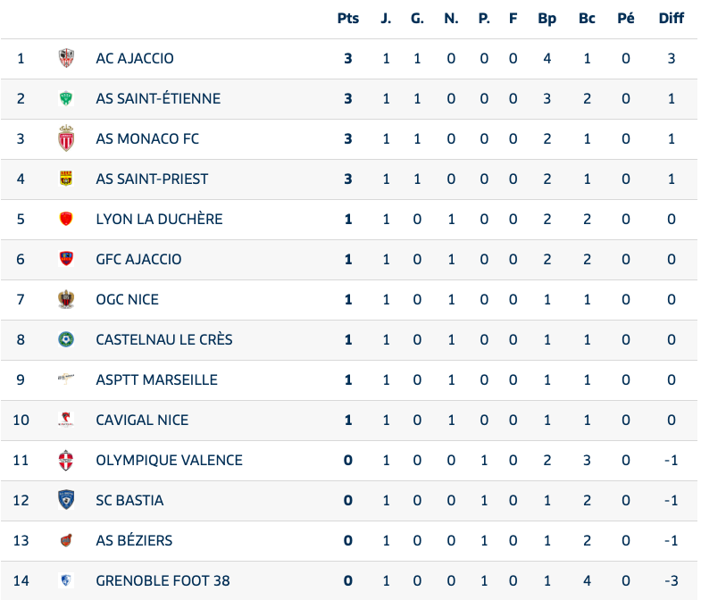Click the AS Monaco FC crest
This screenshot has height=600, width=701.
(66, 139)
